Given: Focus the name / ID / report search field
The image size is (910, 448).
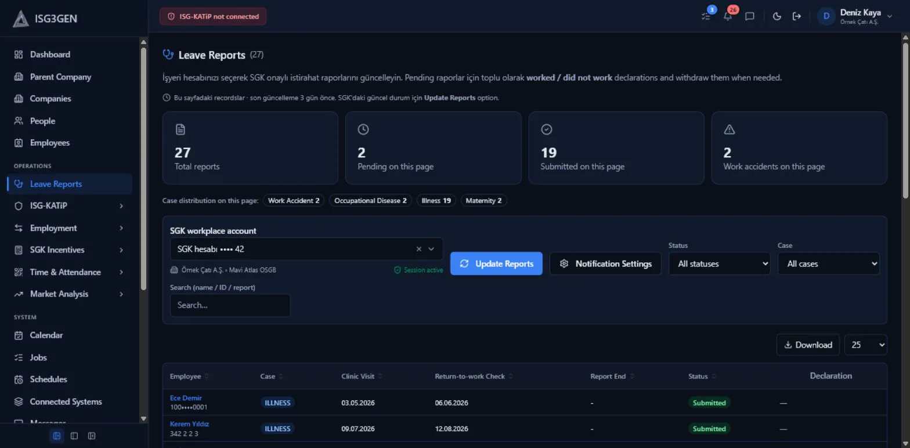Looking at the screenshot, I should click(x=230, y=305).
